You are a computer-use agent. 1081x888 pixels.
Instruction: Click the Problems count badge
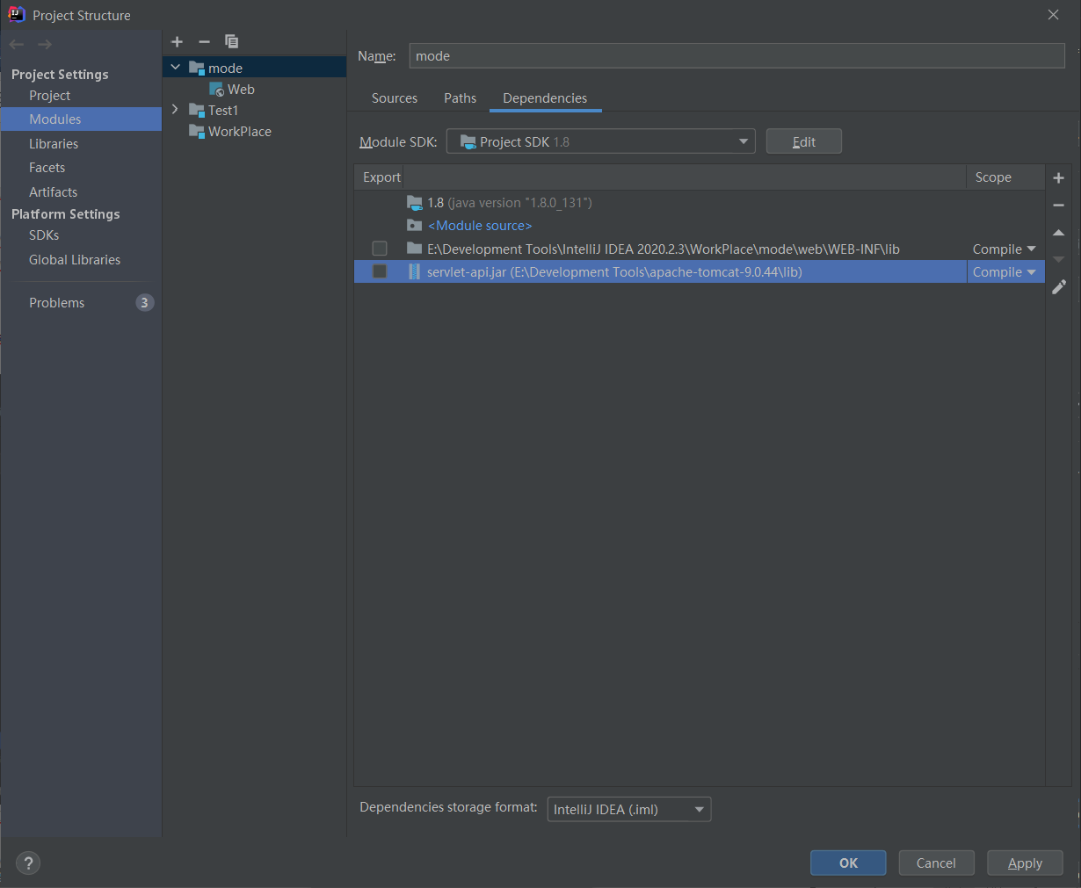pyautogui.click(x=144, y=302)
